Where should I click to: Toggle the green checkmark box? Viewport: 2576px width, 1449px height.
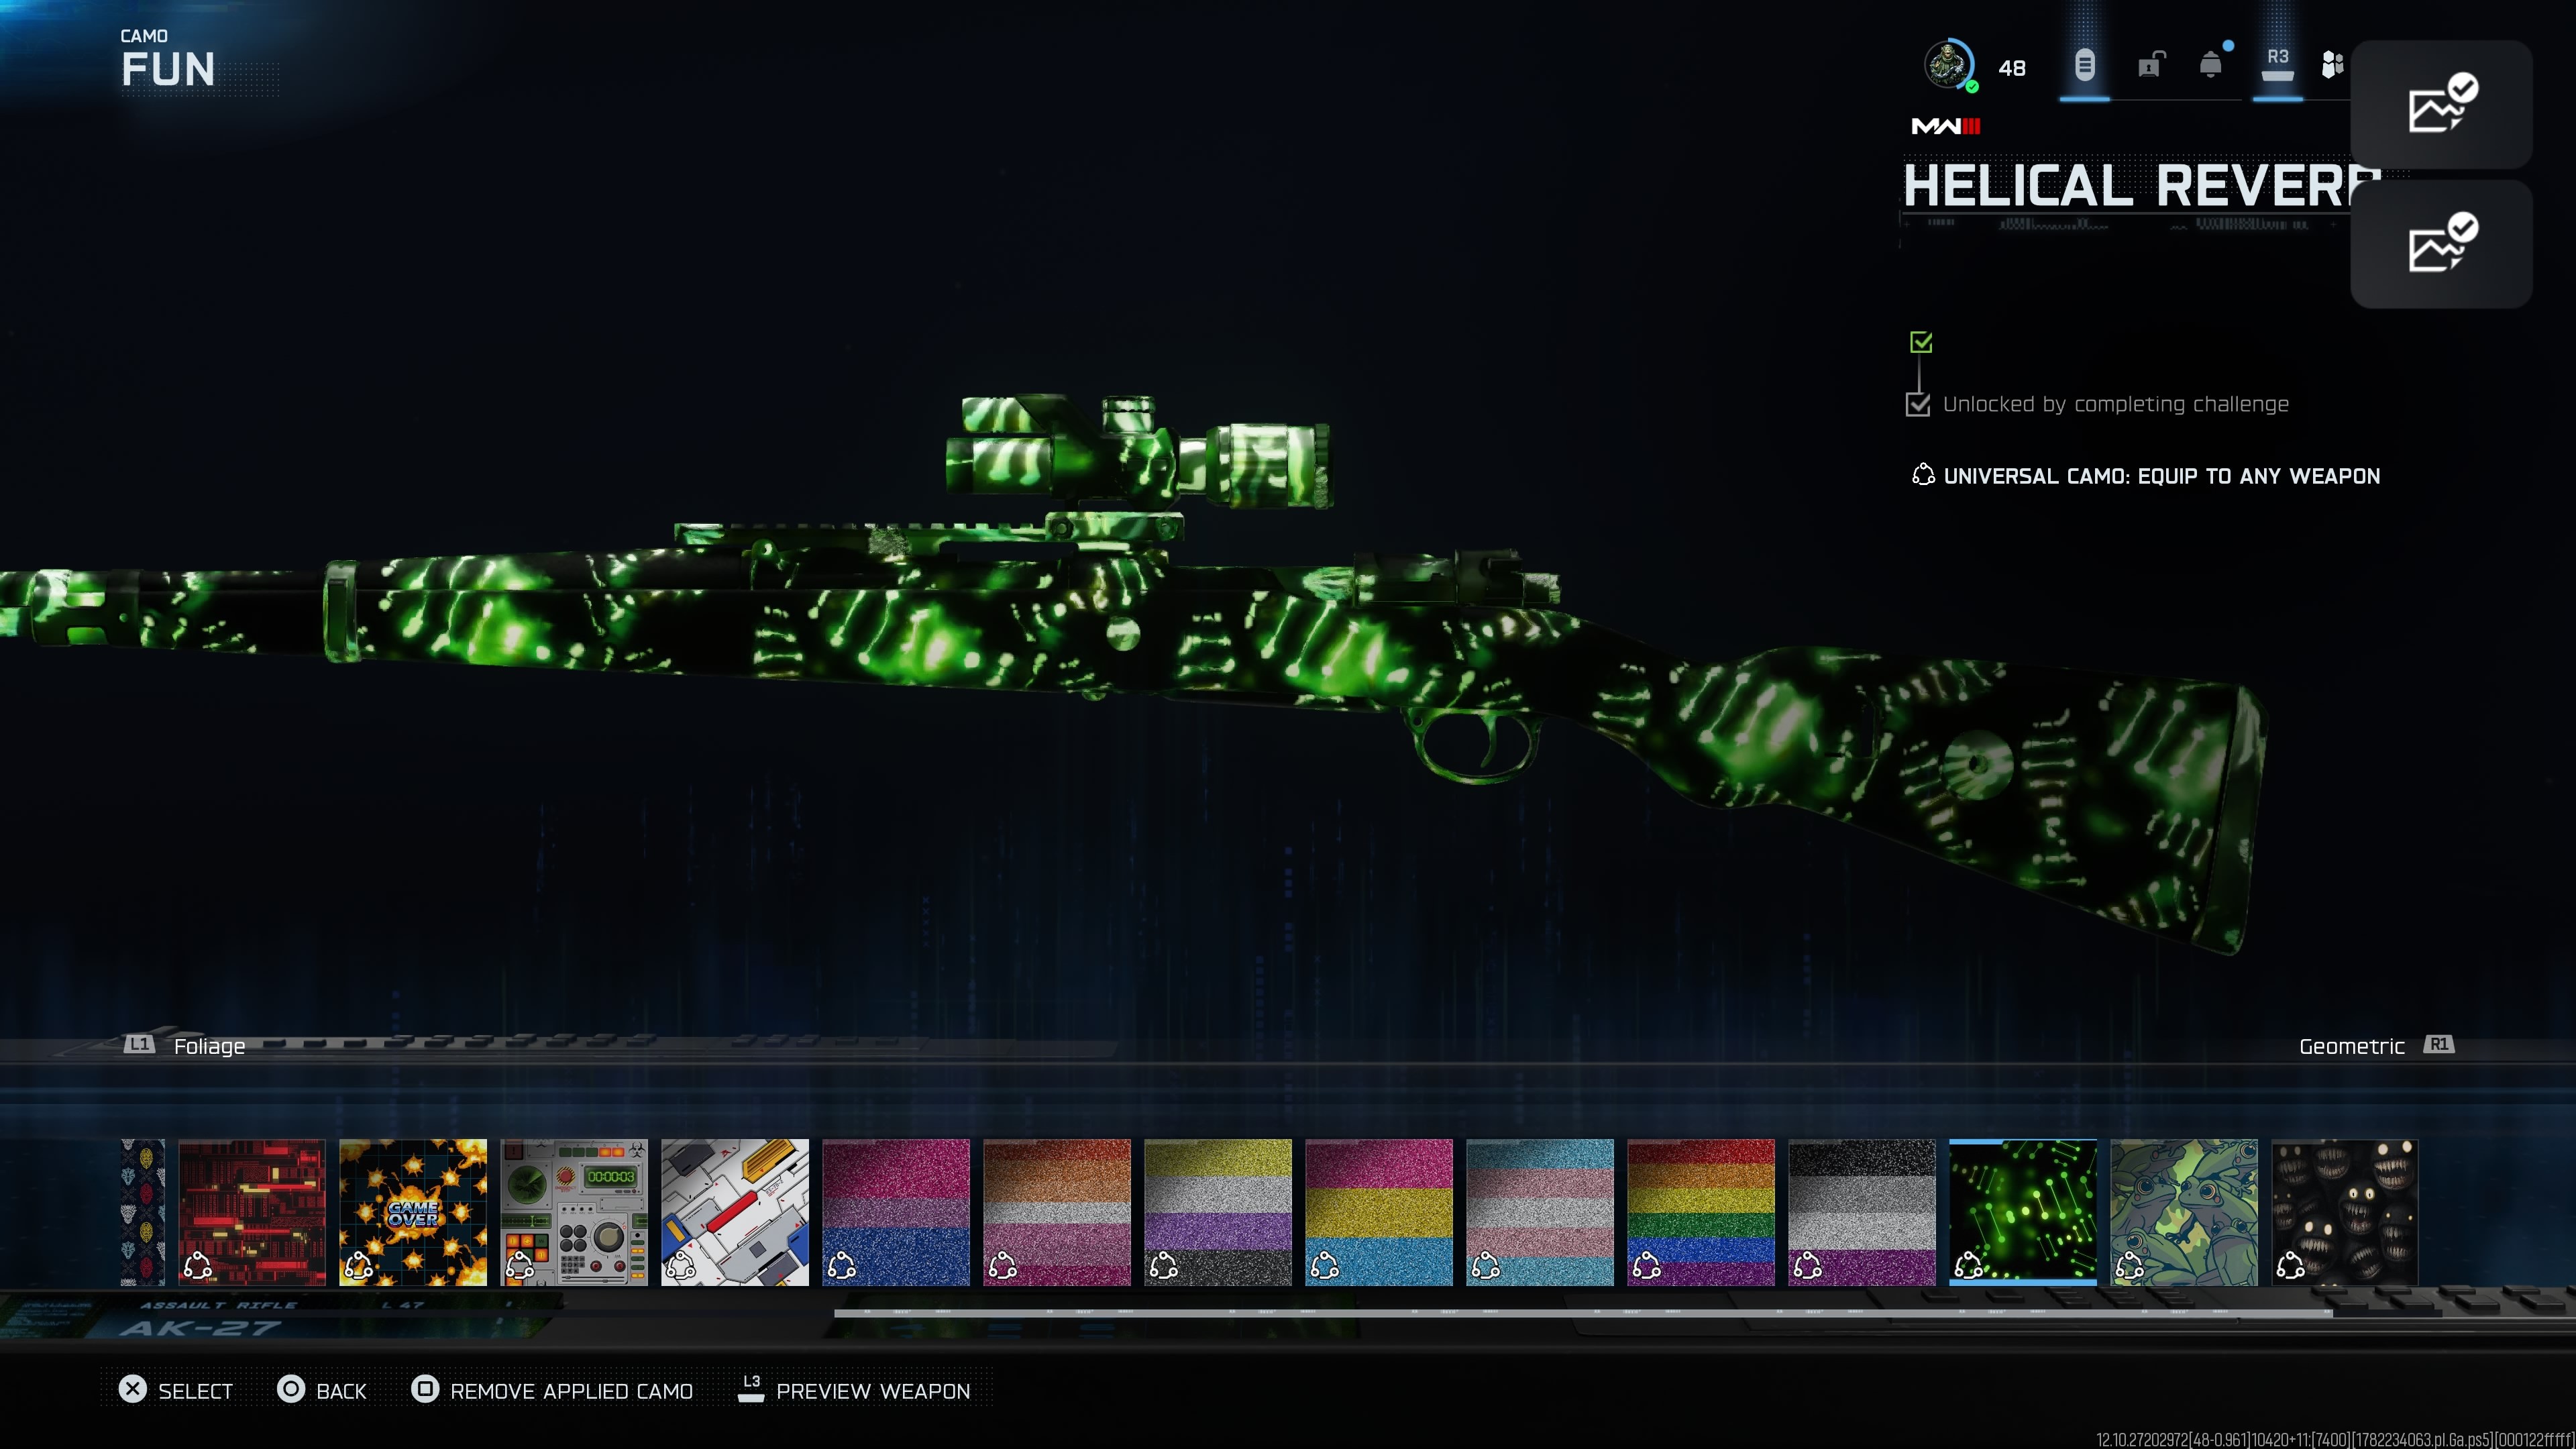1921,342
